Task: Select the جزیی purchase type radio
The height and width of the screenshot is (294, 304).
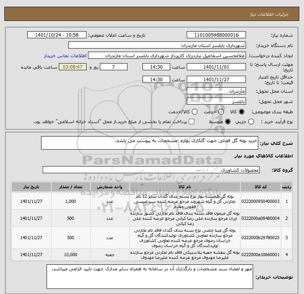Action: [251, 122]
